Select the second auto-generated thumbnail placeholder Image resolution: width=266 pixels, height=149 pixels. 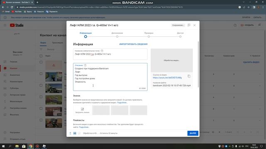point(120,110)
